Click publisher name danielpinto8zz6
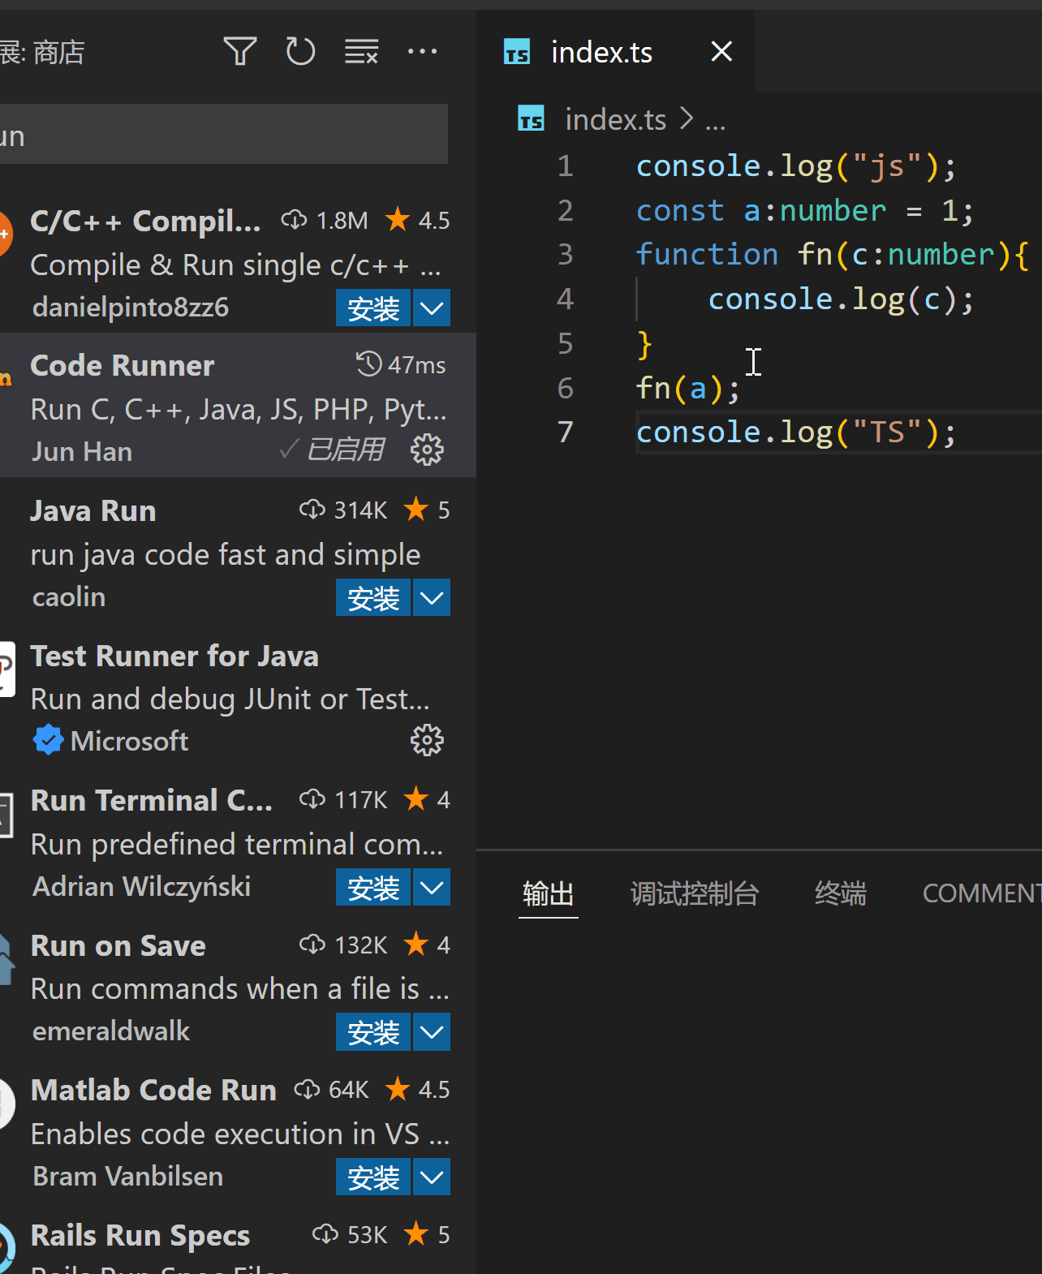Screen dimensions: 1042x1274 tap(131, 308)
